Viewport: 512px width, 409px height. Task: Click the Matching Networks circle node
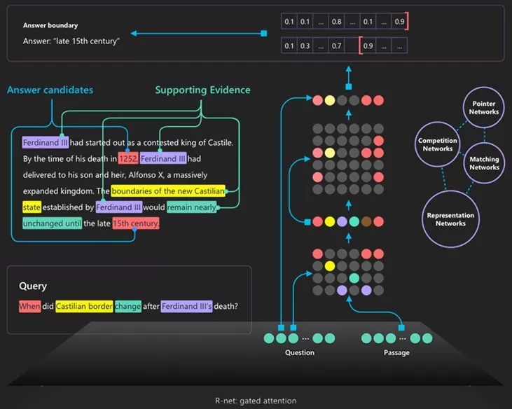484,163
